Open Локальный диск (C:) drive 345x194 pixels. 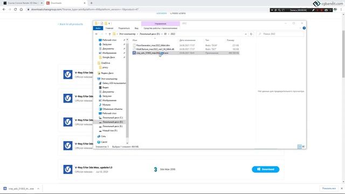click(x=113, y=117)
